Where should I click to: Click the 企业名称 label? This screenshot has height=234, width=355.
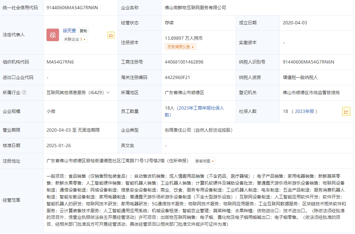coord(130,8)
